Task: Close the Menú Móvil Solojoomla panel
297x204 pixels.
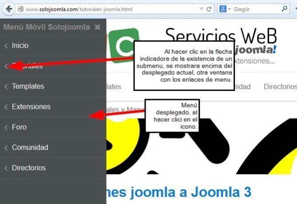Action: (x=98, y=27)
